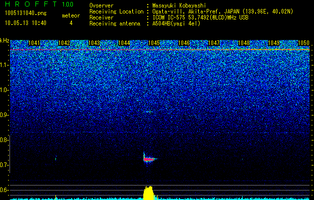Click the 0.9 frequency axis label
Image resolution: width=314 pixels, height=200 pixels.
(3, 115)
